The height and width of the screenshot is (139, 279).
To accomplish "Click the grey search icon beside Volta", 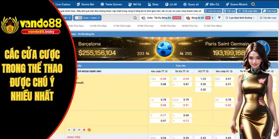I will click(x=135, y=18).
